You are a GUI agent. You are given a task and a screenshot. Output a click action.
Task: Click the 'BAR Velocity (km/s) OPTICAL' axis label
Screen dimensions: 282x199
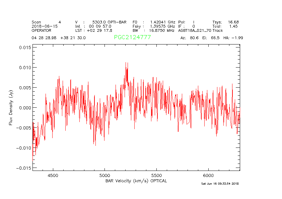pos(136,181)
